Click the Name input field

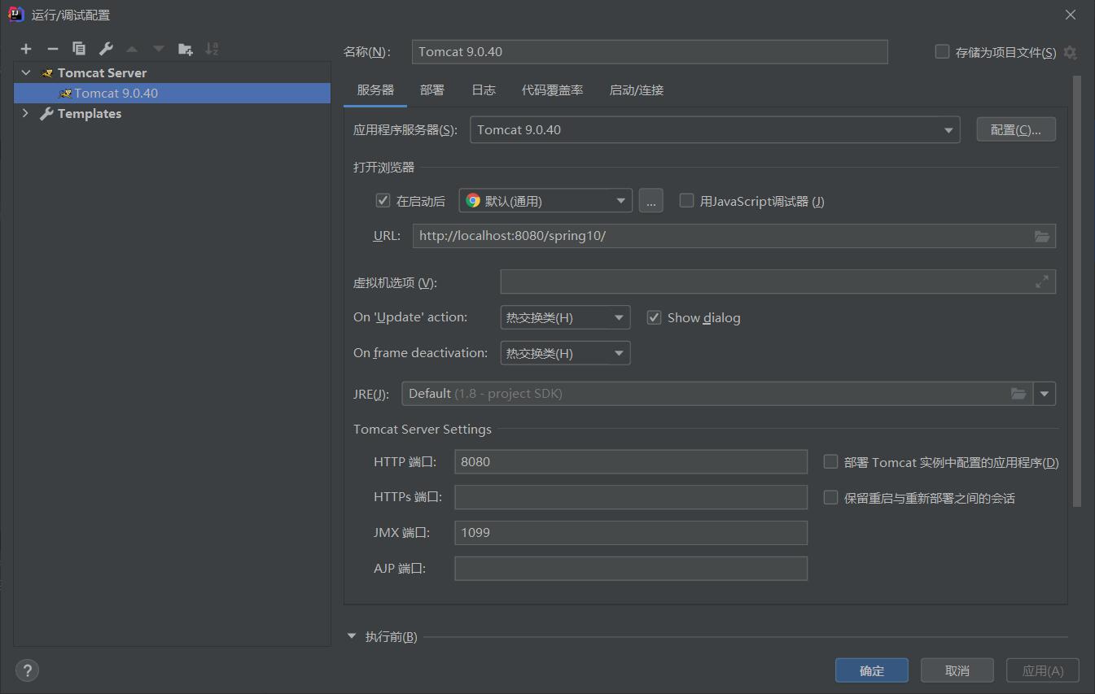(x=650, y=51)
